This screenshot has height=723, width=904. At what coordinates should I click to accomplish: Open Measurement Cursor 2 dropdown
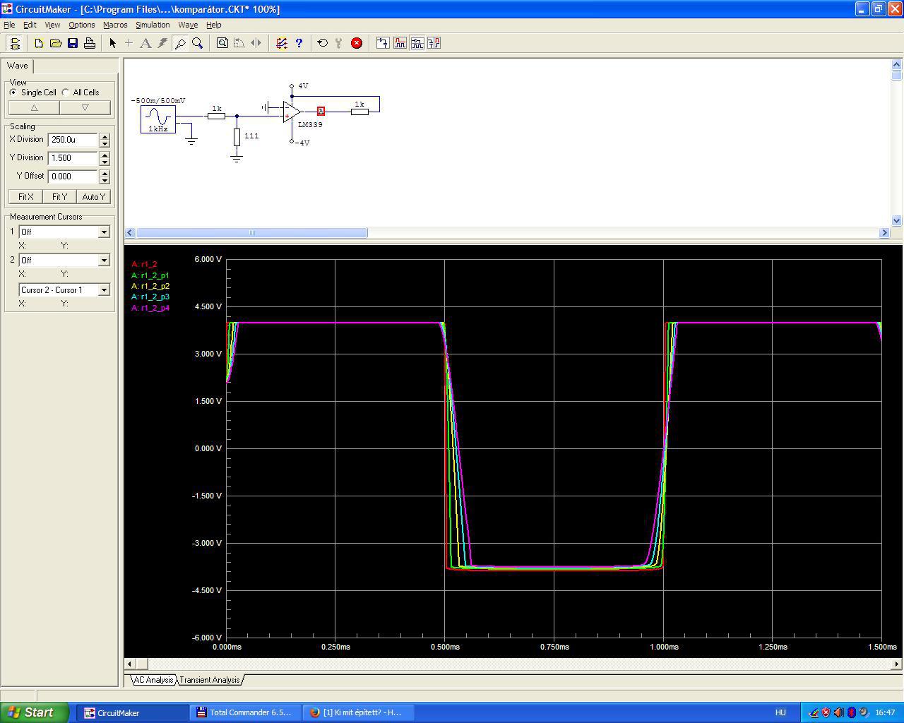pyautogui.click(x=104, y=261)
